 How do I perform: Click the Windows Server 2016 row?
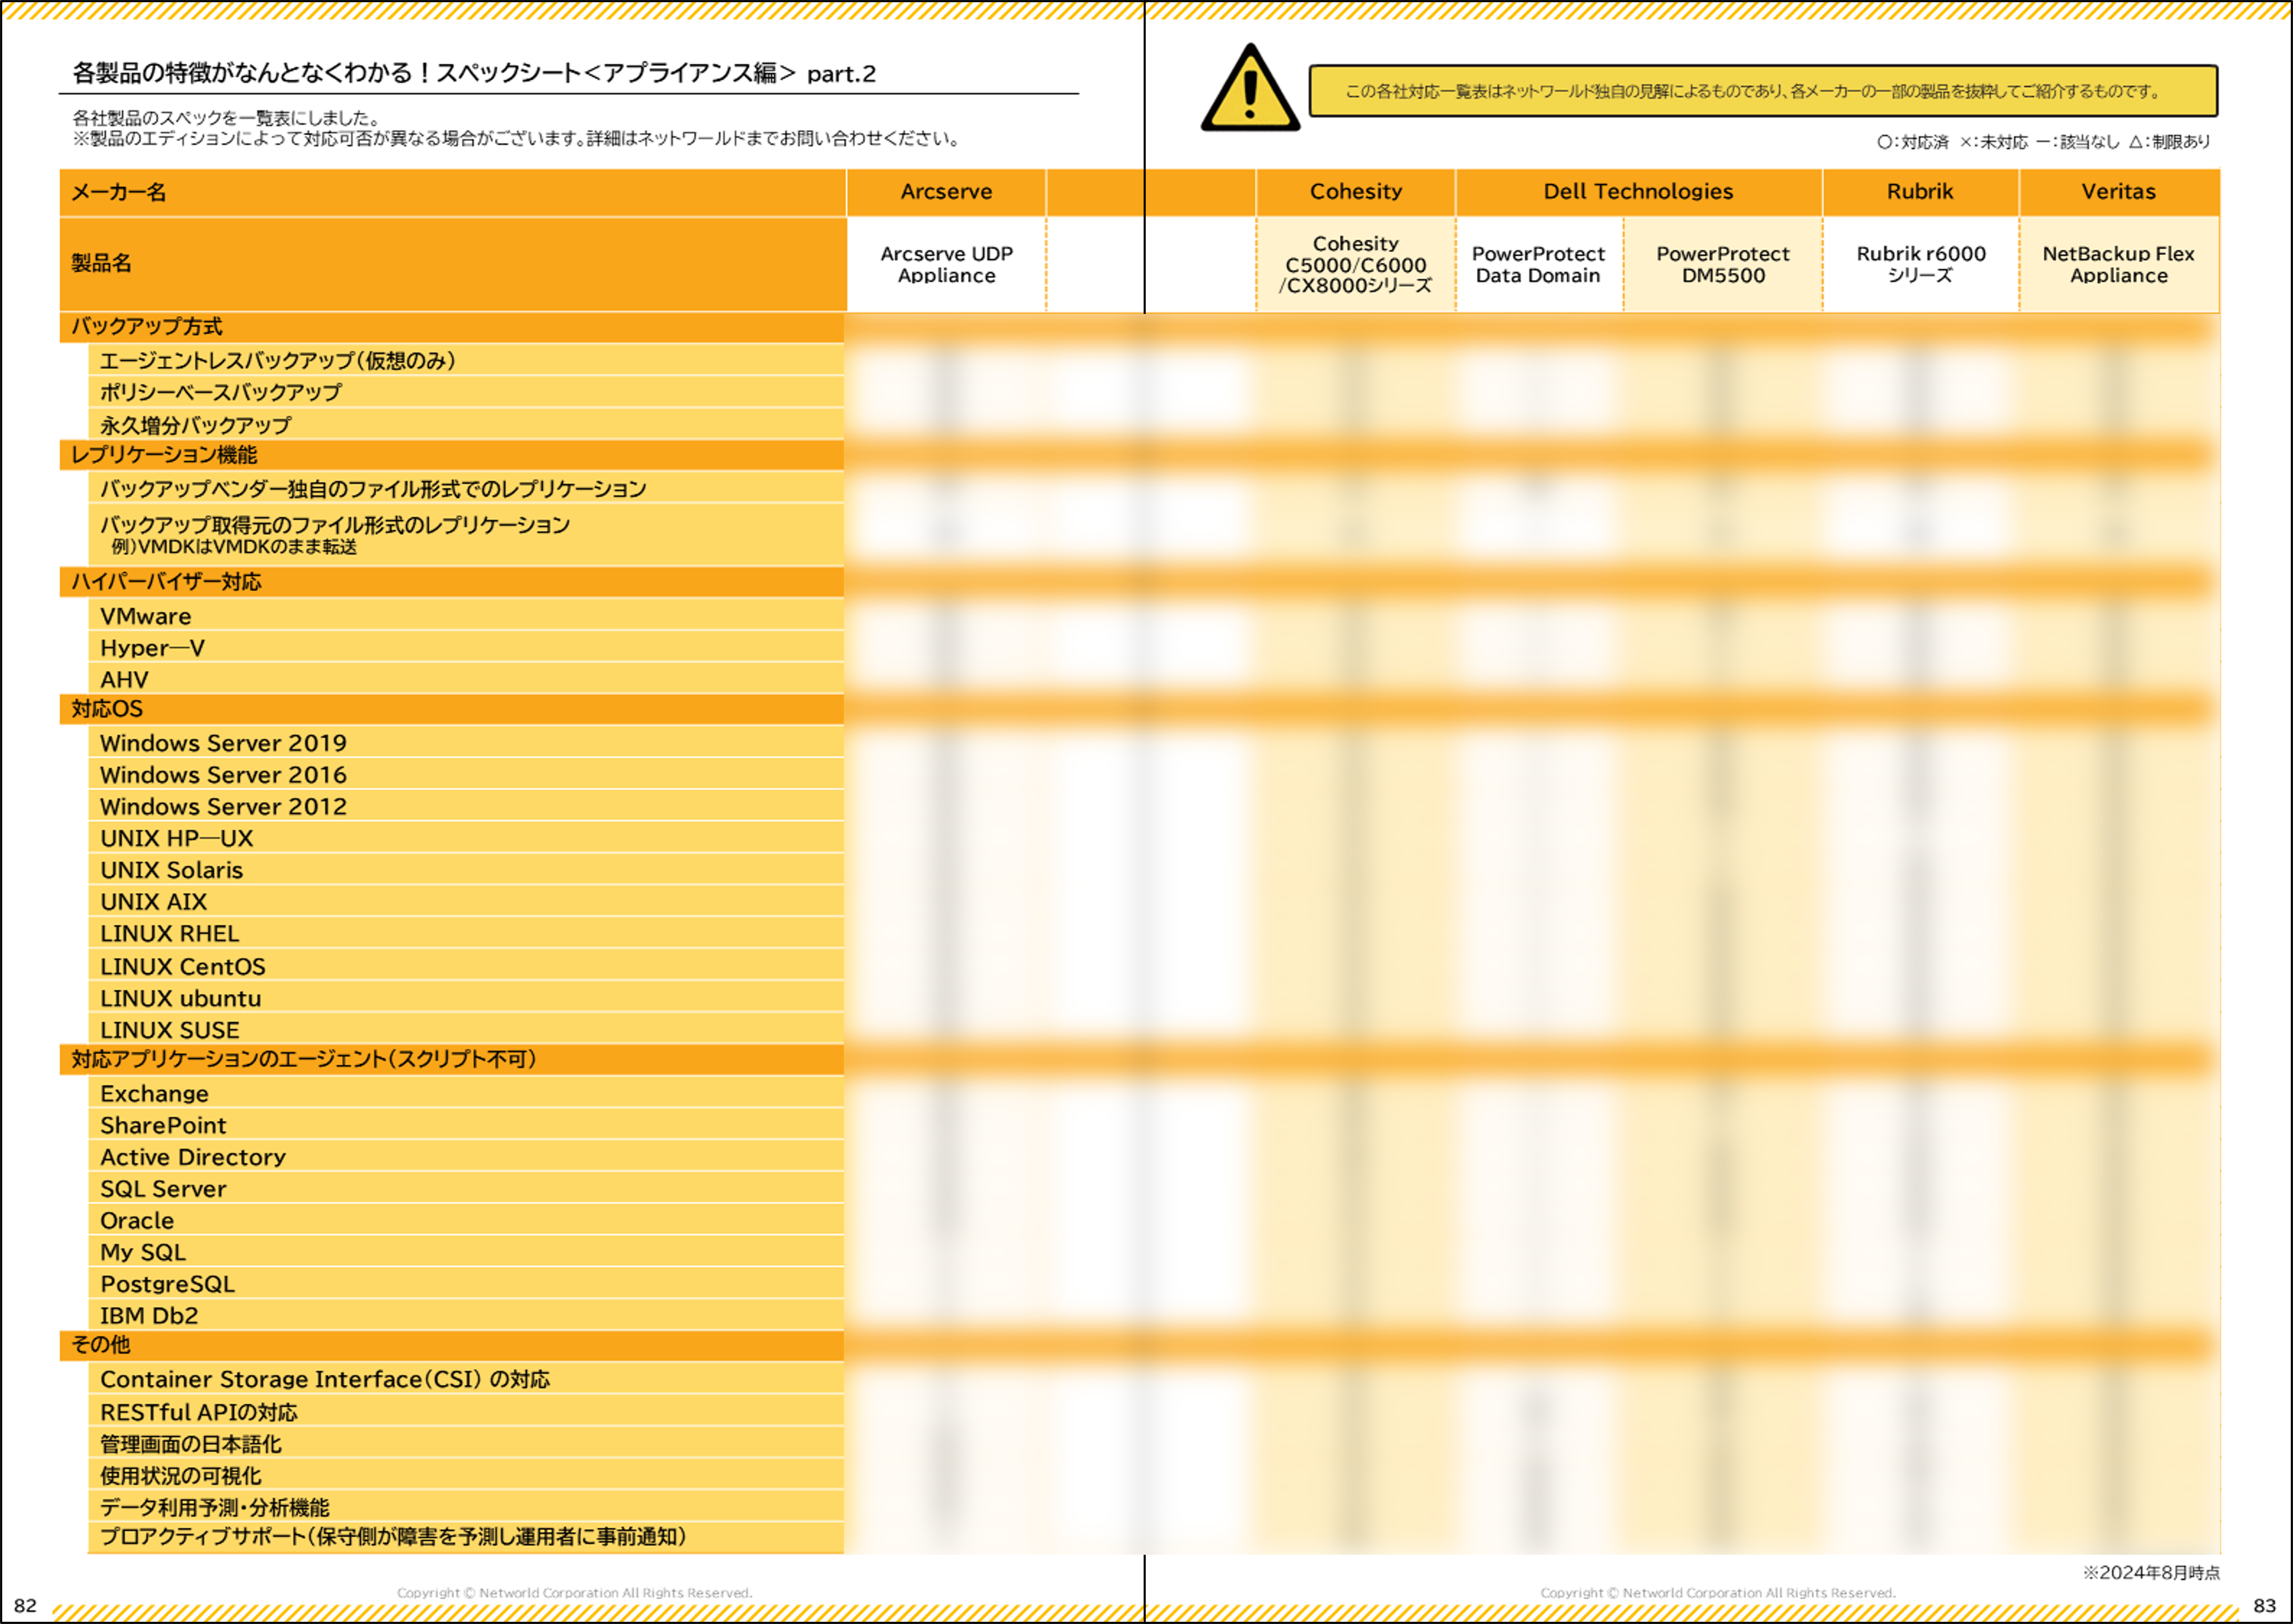pos(466,775)
